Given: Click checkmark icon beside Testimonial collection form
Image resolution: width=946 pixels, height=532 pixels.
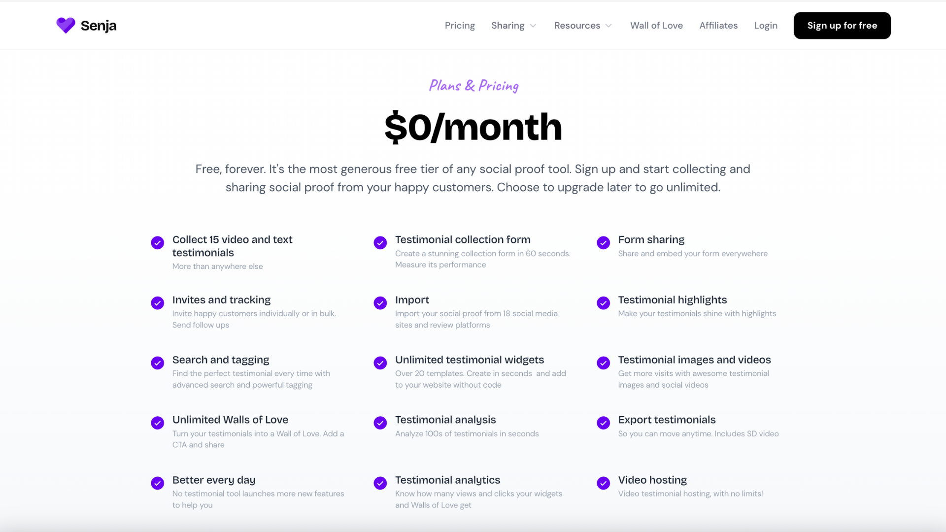Looking at the screenshot, I should (x=380, y=243).
